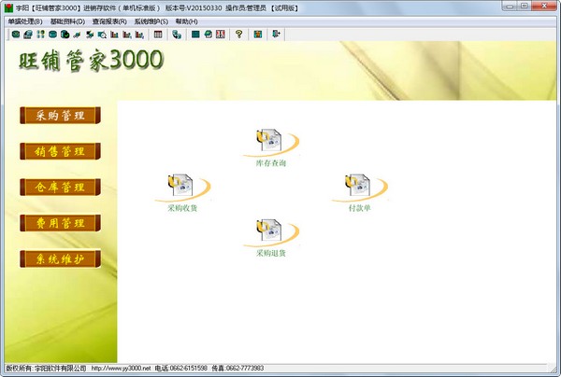The image size is (561, 377).
Task: Click the teal stacked-pages toolbar icon
Action: pos(208,35)
